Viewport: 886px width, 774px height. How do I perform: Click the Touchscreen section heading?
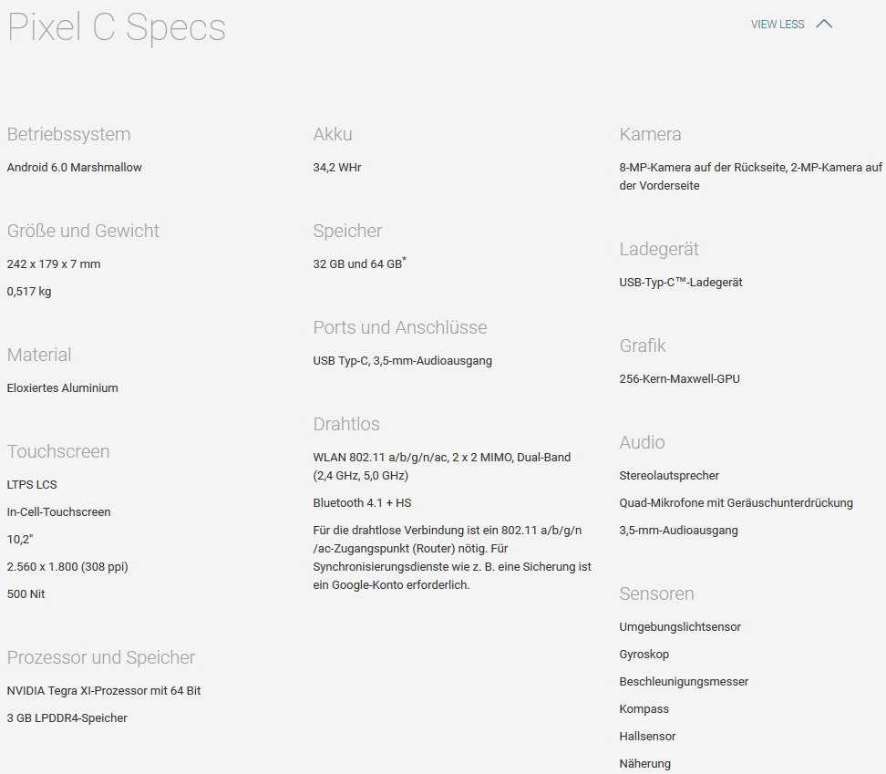coord(58,451)
